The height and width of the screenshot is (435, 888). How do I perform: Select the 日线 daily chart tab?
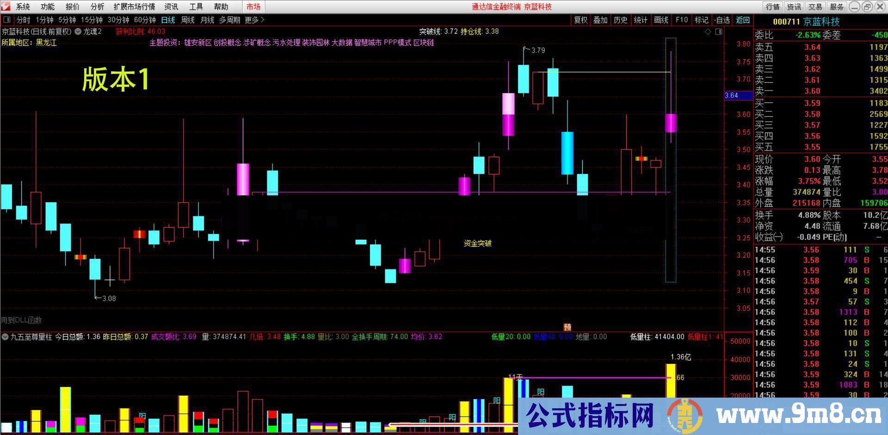tap(168, 20)
